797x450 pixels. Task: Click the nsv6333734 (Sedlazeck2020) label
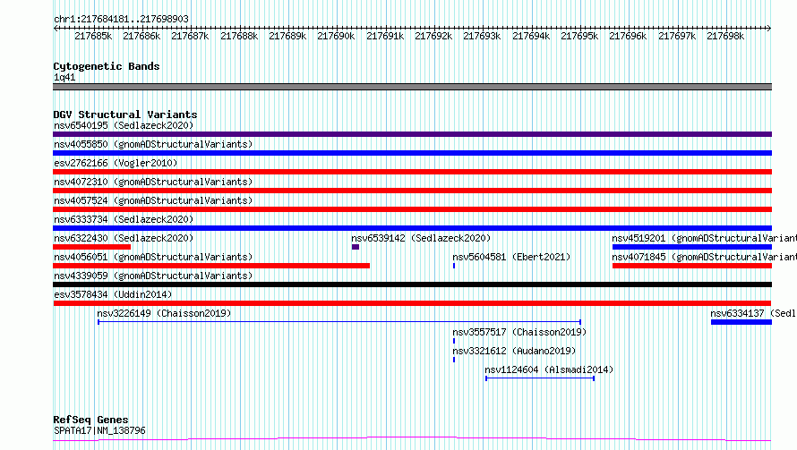[124, 219]
